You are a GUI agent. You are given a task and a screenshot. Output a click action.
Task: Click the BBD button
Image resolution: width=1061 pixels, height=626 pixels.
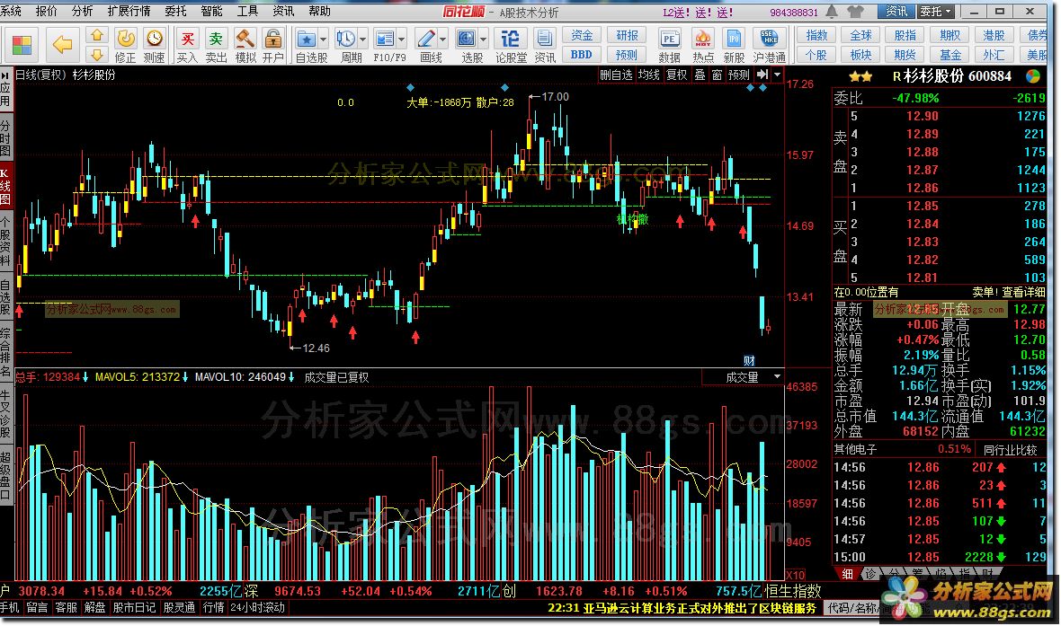pos(581,55)
